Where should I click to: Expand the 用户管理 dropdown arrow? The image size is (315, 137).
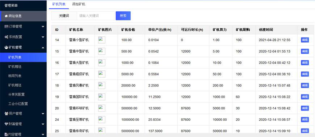[x=43, y=114]
